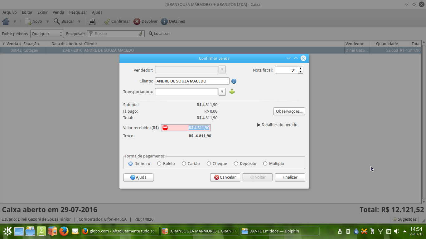The image size is (426, 239).
Task: Click the Nota fiscal number field
Action: click(x=286, y=70)
